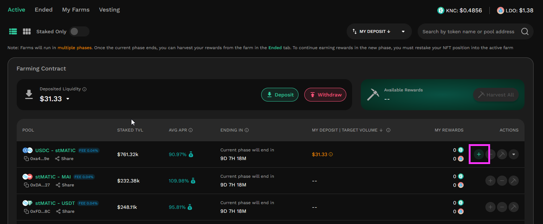Harvest rewards for USDC - stMATIC row

point(502,154)
